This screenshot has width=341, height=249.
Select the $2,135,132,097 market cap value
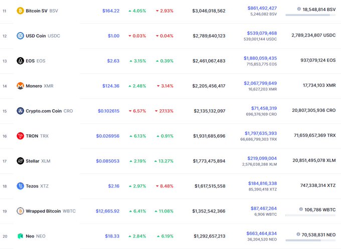coord(210,111)
